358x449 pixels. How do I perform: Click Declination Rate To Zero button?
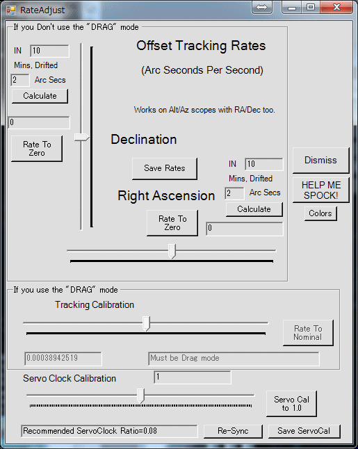click(x=37, y=149)
